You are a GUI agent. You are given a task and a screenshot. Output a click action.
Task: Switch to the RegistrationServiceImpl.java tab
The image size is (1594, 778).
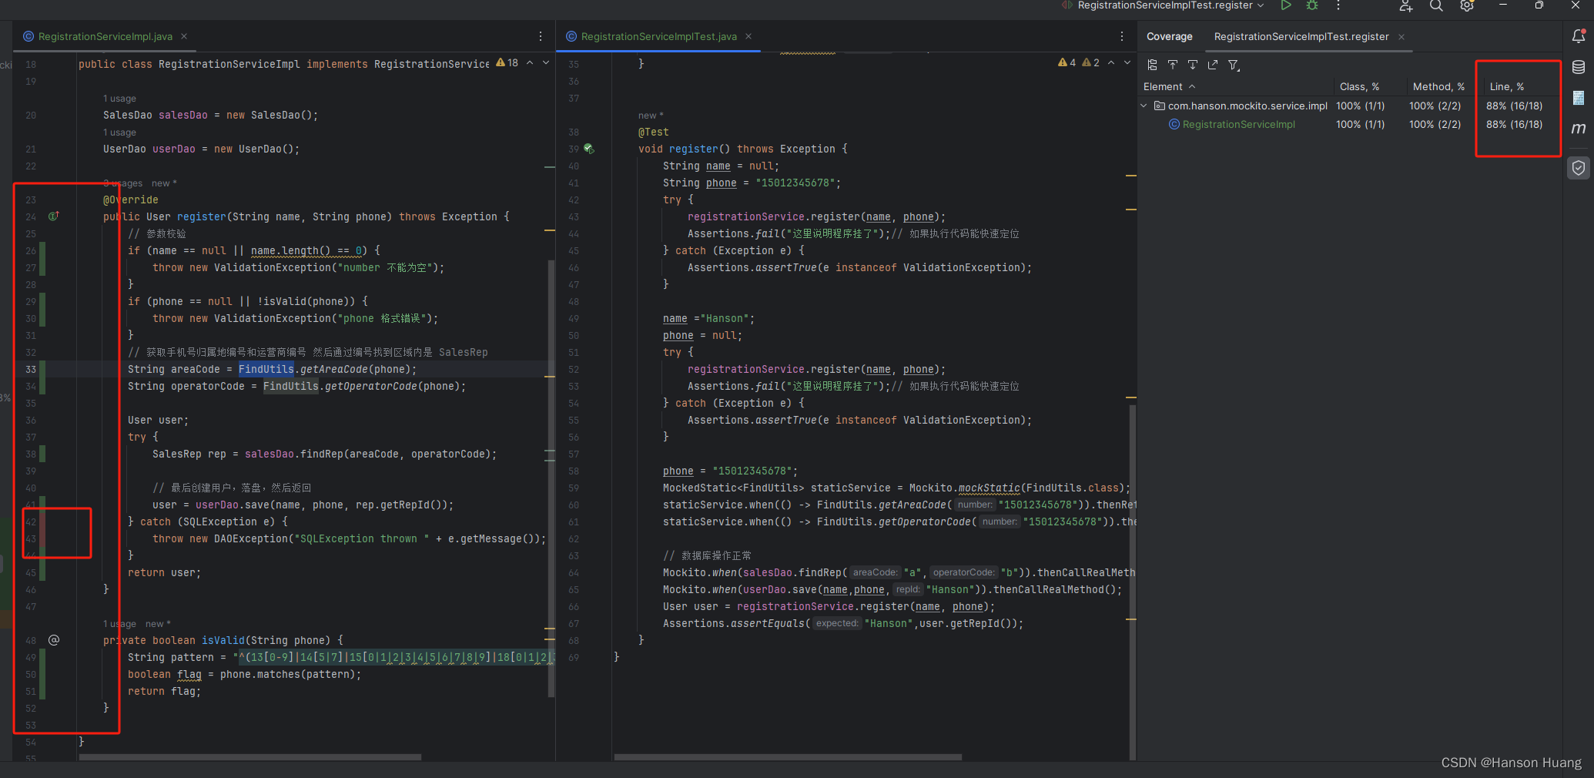105,36
